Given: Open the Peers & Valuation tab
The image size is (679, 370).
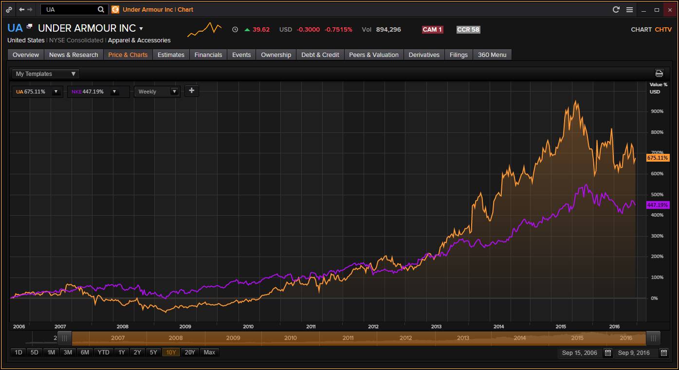Looking at the screenshot, I should click(373, 55).
